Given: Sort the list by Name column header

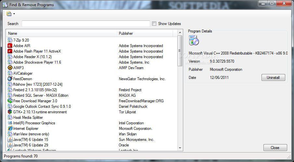Looking at the screenshot, I should 62,33.
